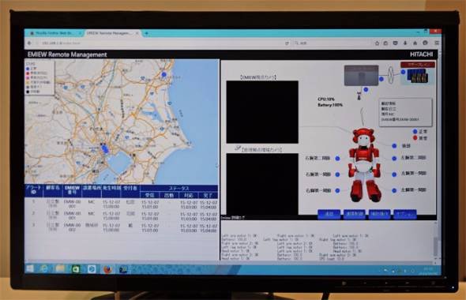This screenshot has width=466, height=300.
Task: Click the taskbar clock
Action: point(428,270)
